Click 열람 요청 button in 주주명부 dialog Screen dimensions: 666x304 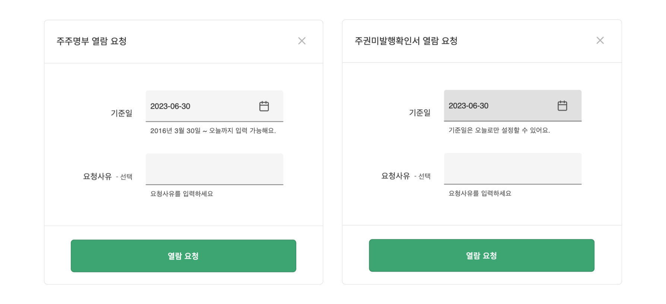183,256
